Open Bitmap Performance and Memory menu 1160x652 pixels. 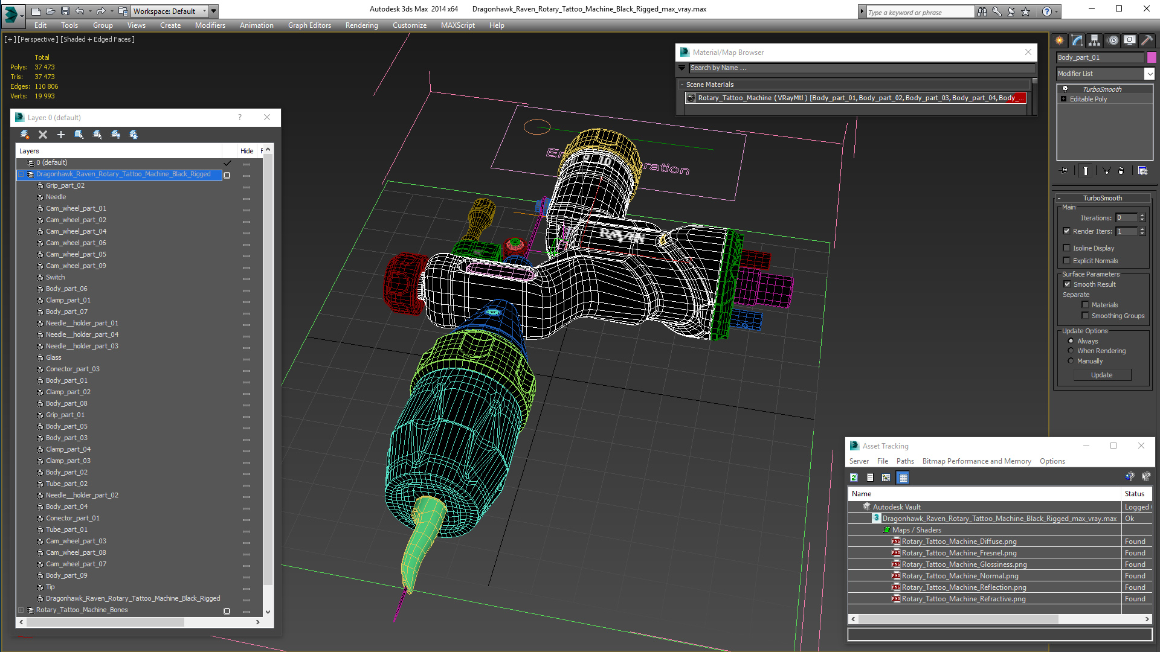point(976,461)
